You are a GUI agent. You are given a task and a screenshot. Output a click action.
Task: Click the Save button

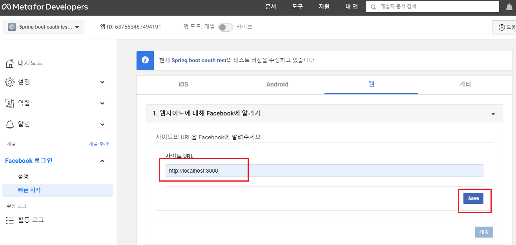tap(473, 198)
